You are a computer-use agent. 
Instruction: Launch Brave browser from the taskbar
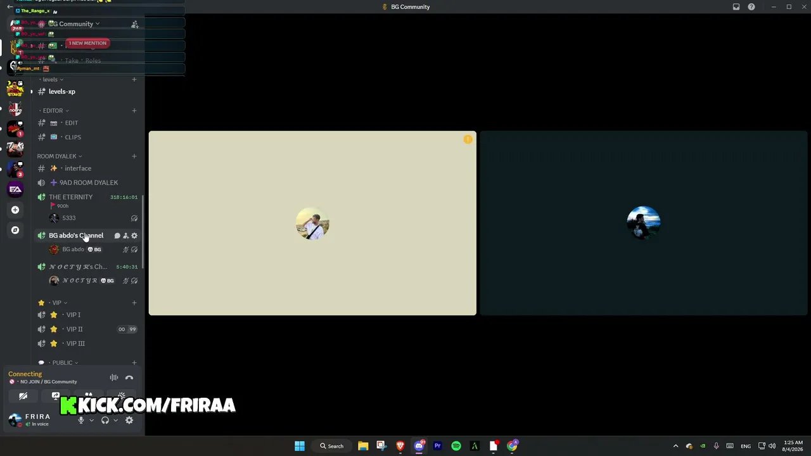(400, 446)
